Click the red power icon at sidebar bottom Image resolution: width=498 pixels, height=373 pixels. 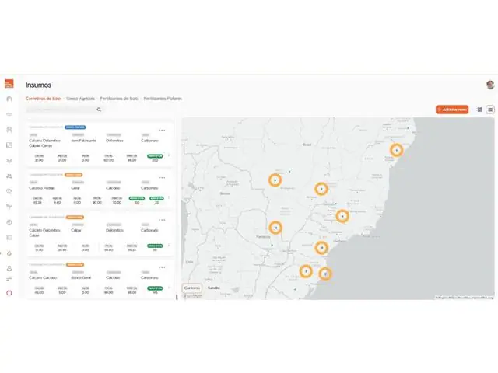[9, 292]
